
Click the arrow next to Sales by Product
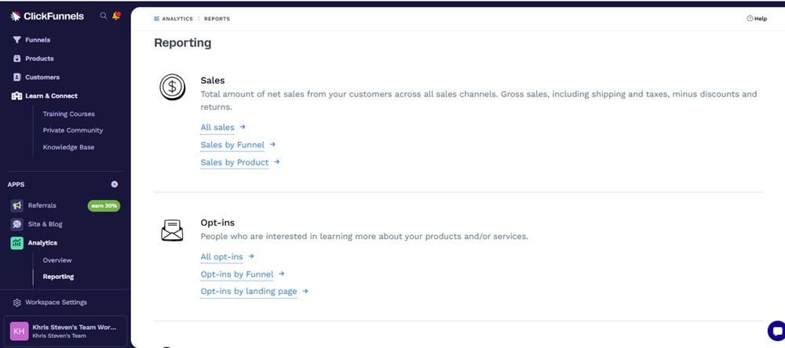276,162
